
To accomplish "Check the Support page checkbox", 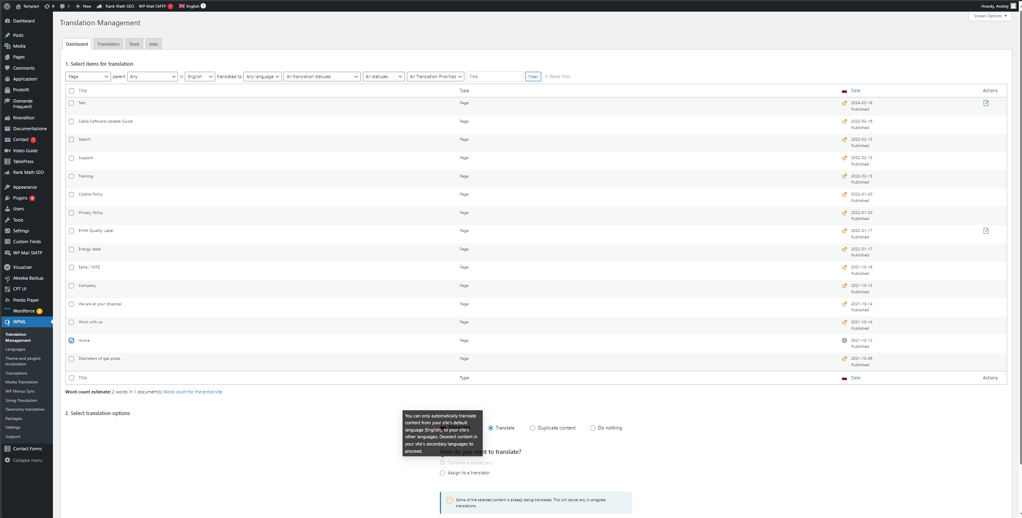I will pos(71,158).
